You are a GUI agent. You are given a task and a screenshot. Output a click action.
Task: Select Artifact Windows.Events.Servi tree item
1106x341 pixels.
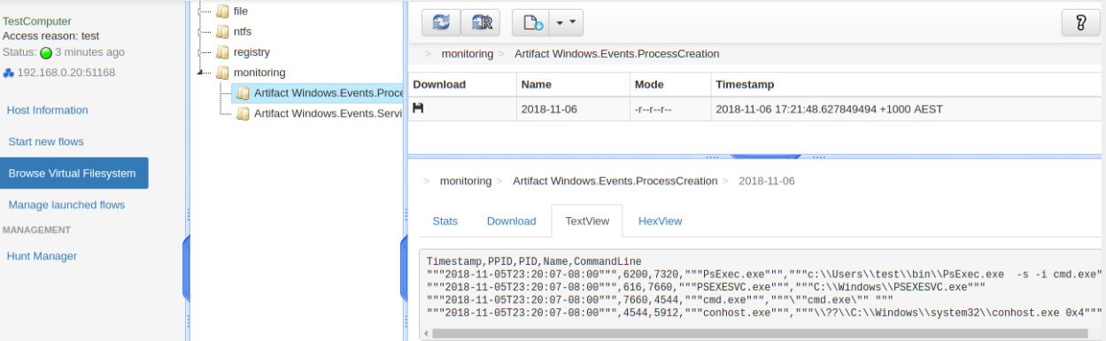[320, 113]
